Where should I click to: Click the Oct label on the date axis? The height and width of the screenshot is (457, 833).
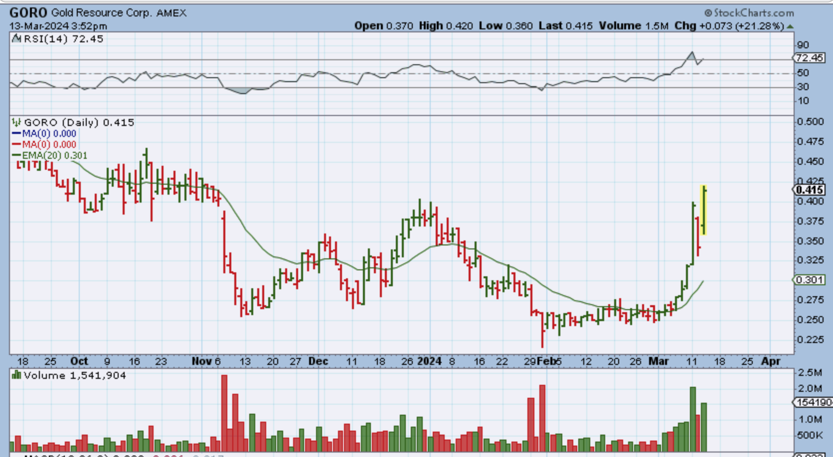tap(79, 361)
